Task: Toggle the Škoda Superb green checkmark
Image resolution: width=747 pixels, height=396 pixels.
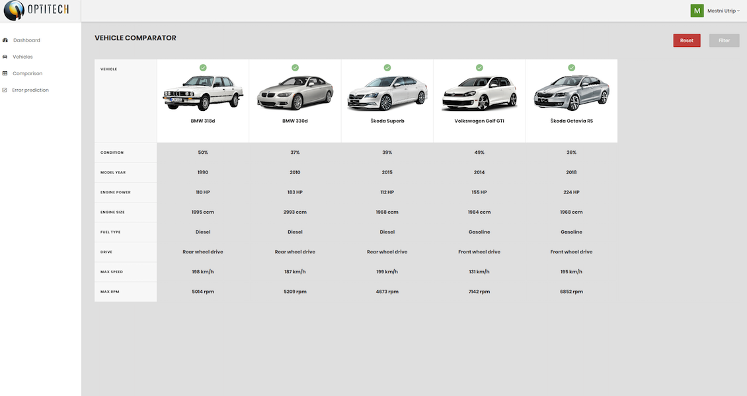Action: point(387,67)
